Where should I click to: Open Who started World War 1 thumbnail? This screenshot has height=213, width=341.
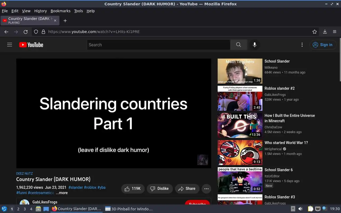tap(240, 153)
